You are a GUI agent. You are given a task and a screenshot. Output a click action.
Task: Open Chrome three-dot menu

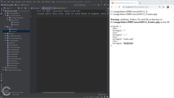coord(172,7)
